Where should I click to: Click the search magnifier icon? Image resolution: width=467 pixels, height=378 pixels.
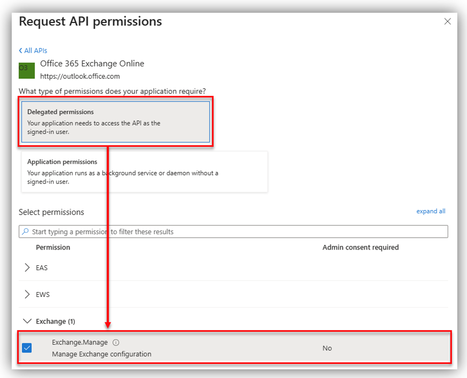tap(26, 231)
